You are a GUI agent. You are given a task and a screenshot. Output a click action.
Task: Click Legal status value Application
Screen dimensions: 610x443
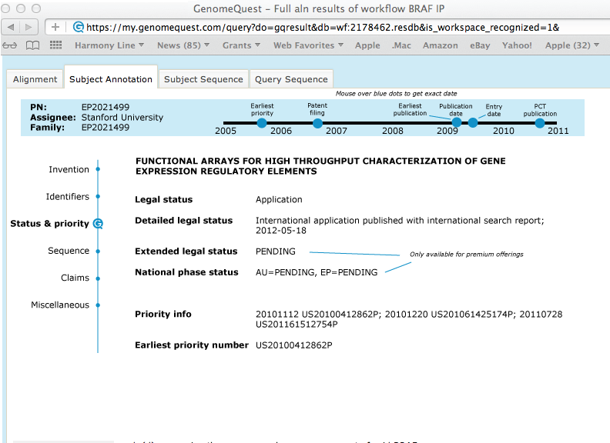(279, 200)
